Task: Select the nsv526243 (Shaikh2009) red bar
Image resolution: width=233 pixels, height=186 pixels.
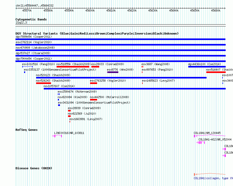Action: (43, 83)
